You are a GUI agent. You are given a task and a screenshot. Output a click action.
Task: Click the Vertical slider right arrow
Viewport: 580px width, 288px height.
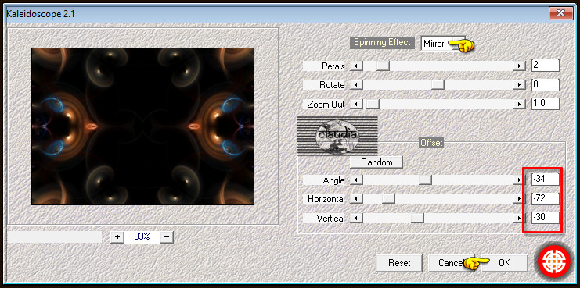(x=519, y=219)
